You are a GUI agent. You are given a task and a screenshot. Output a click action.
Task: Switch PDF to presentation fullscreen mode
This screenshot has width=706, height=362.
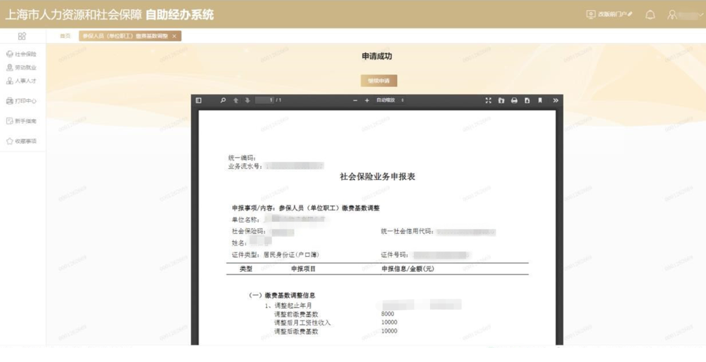click(488, 101)
